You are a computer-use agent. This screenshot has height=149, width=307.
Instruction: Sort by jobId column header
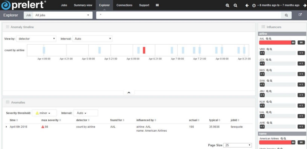[x=235, y=120]
